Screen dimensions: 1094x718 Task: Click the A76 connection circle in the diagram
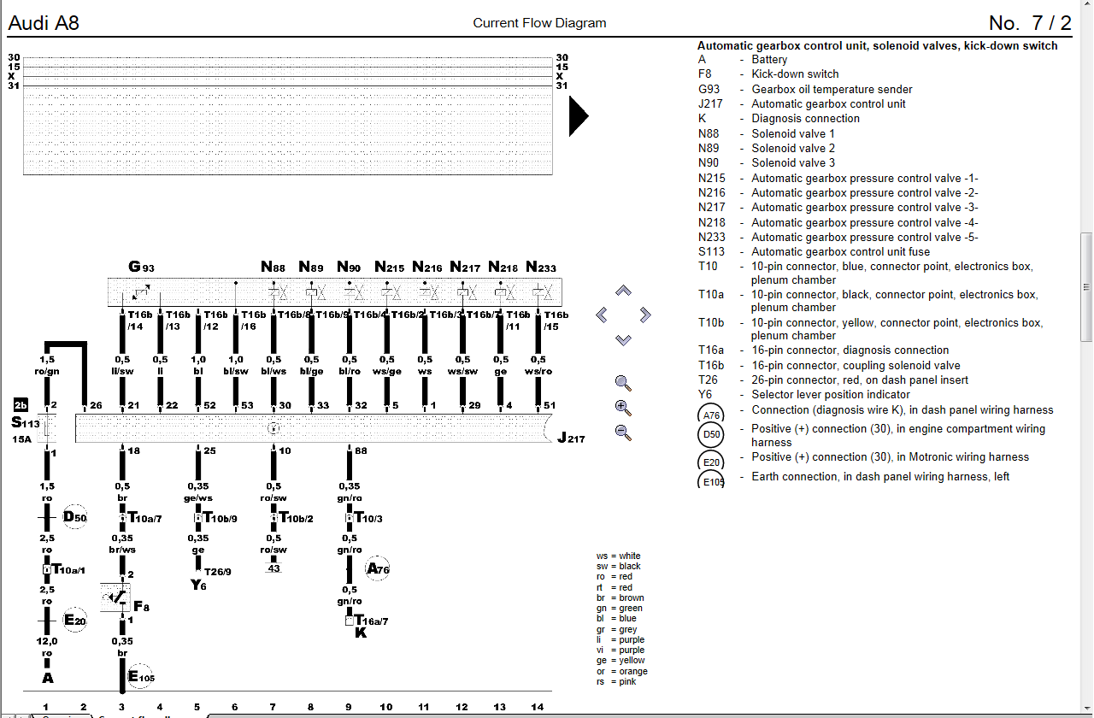[x=377, y=568]
